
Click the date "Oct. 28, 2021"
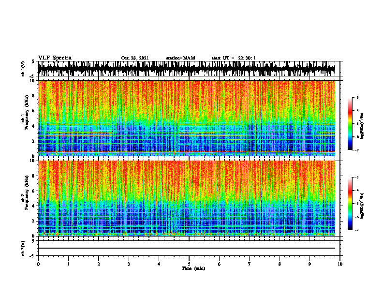pos(135,58)
